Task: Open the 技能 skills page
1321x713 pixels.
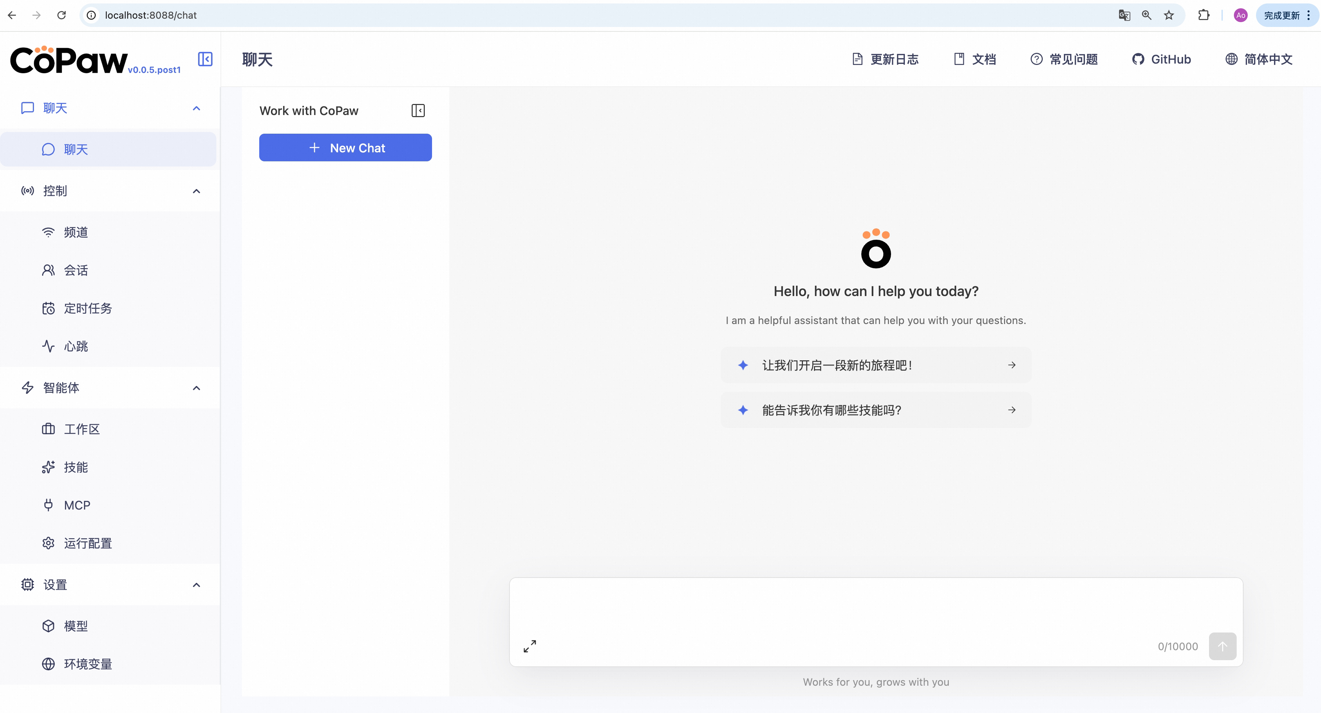Action: point(76,467)
